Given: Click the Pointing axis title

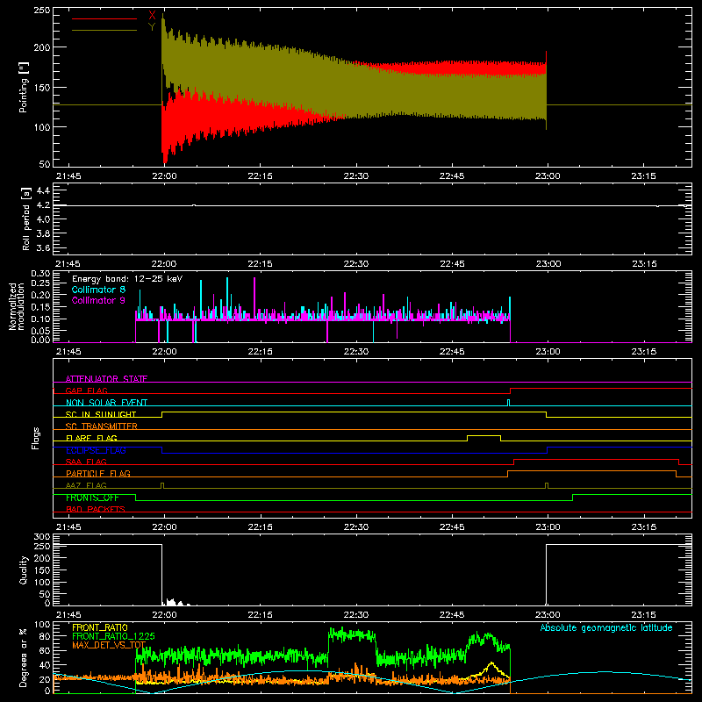Looking at the screenshot, I should [24, 87].
